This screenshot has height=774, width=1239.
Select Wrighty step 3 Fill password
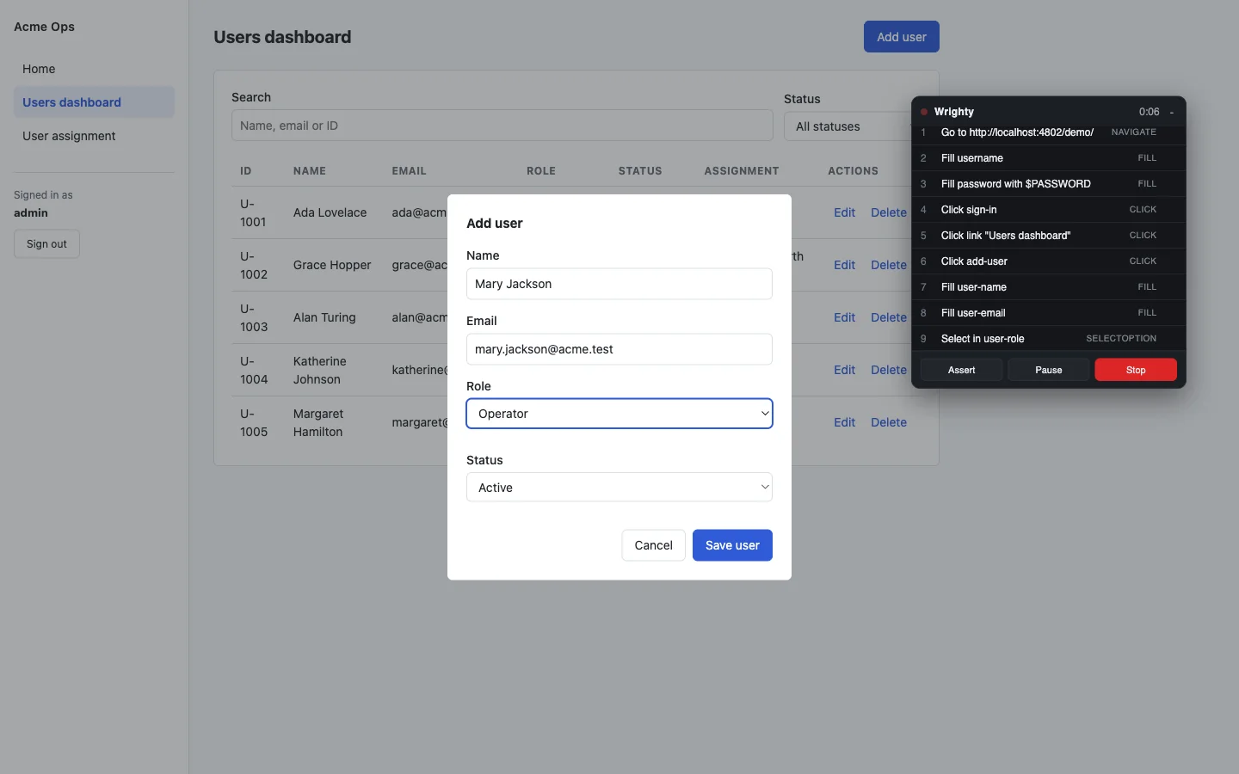(x=1048, y=184)
